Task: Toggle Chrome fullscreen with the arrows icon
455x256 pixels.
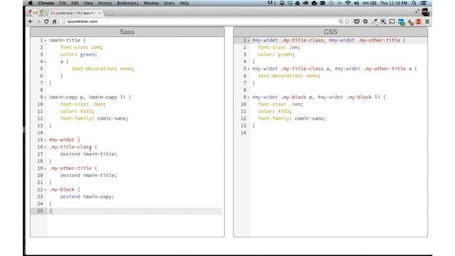Action: (x=417, y=11)
